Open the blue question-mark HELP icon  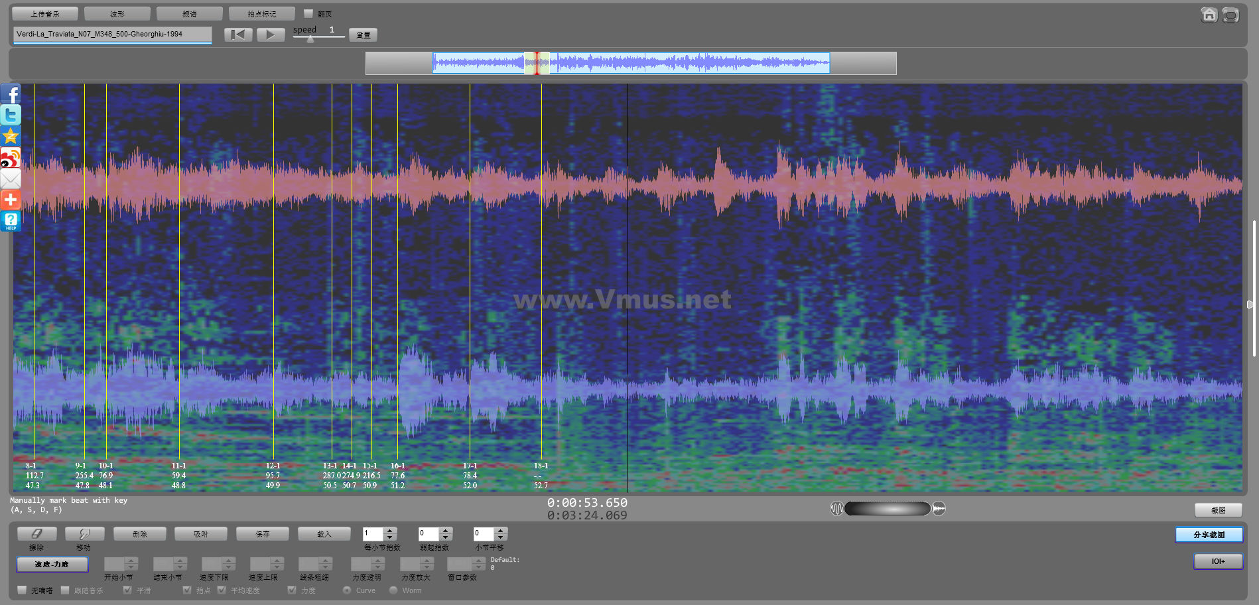(x=11, y=221)
